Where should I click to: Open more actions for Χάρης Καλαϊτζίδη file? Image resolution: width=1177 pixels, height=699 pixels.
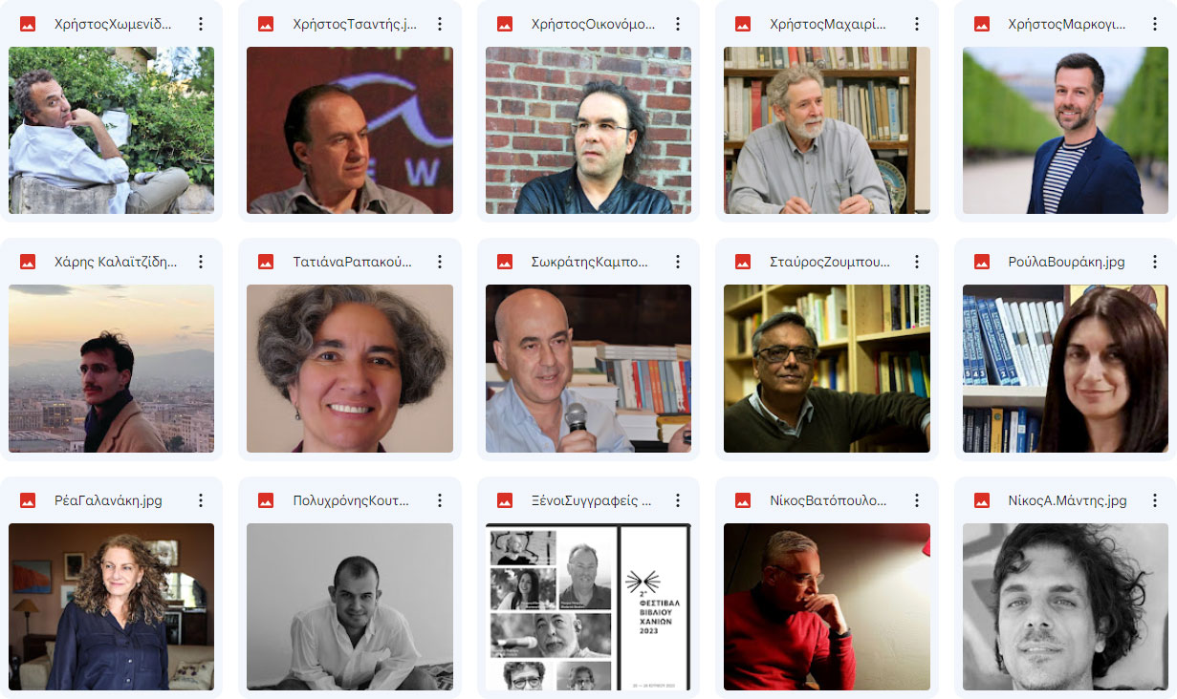201,262
